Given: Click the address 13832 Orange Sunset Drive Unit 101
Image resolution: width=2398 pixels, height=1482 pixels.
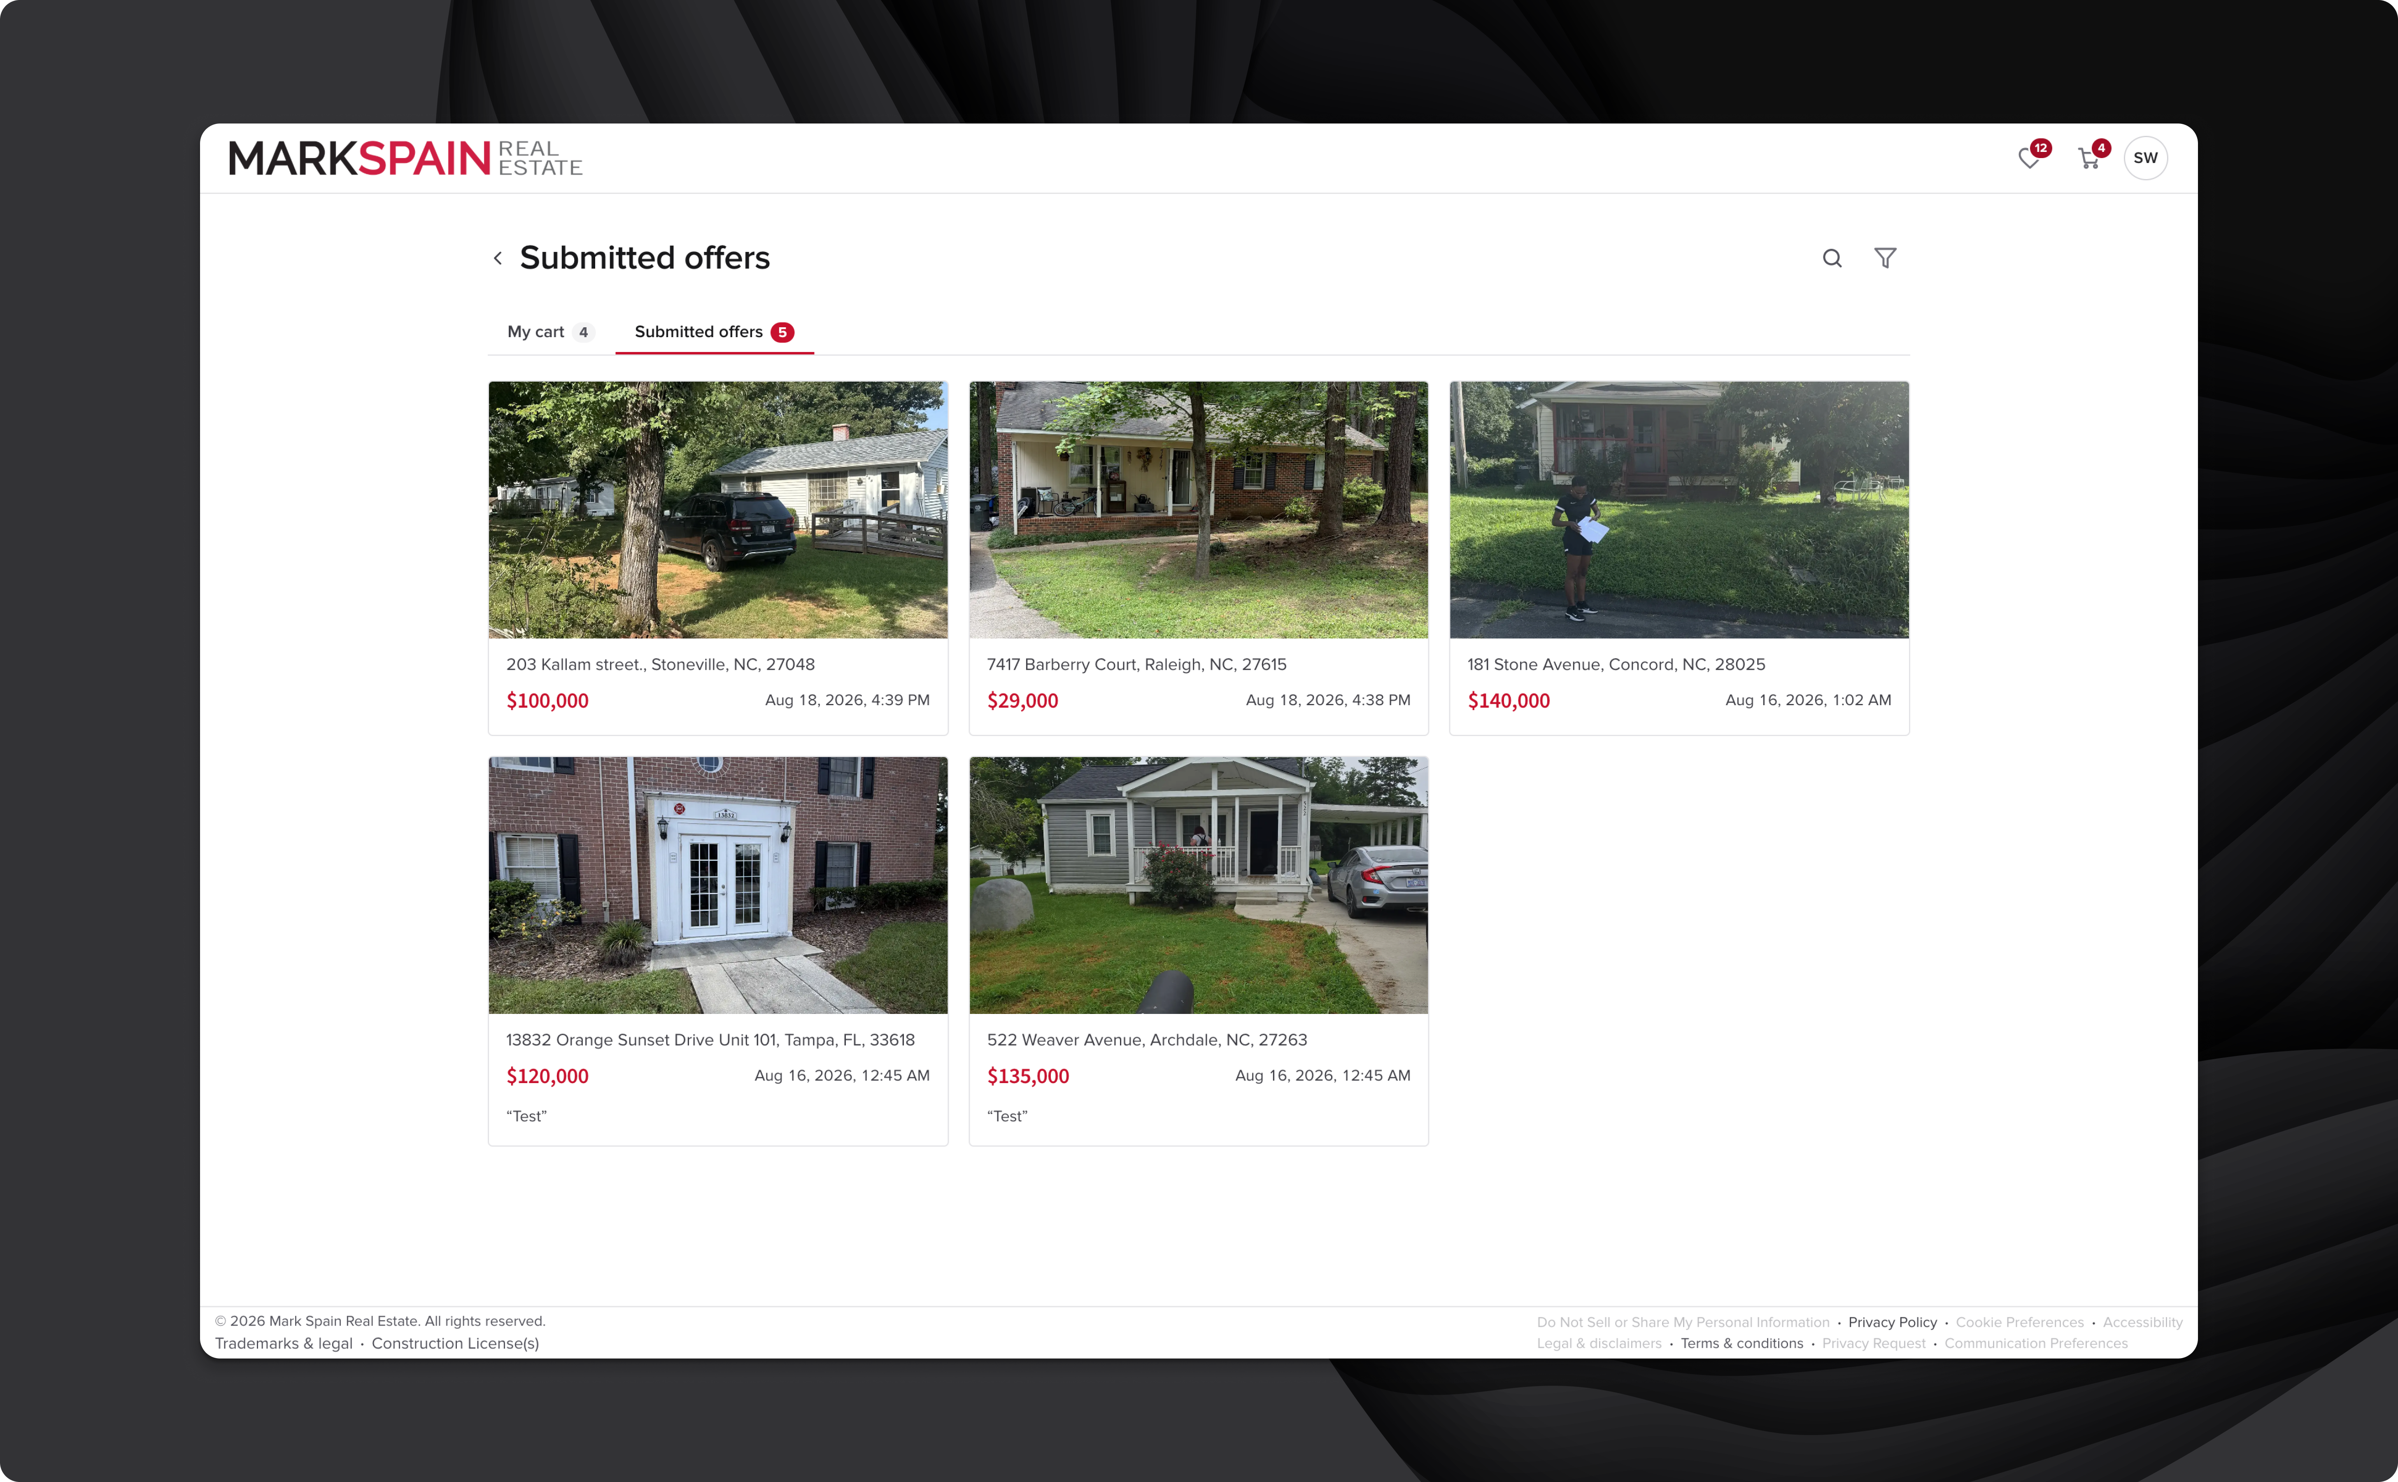Looking at the screenshot, I should 710,1040.
